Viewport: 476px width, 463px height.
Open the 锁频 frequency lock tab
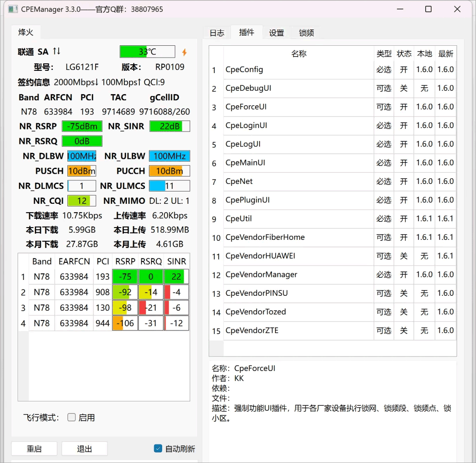pyautogui.click(x=306, y=33)
